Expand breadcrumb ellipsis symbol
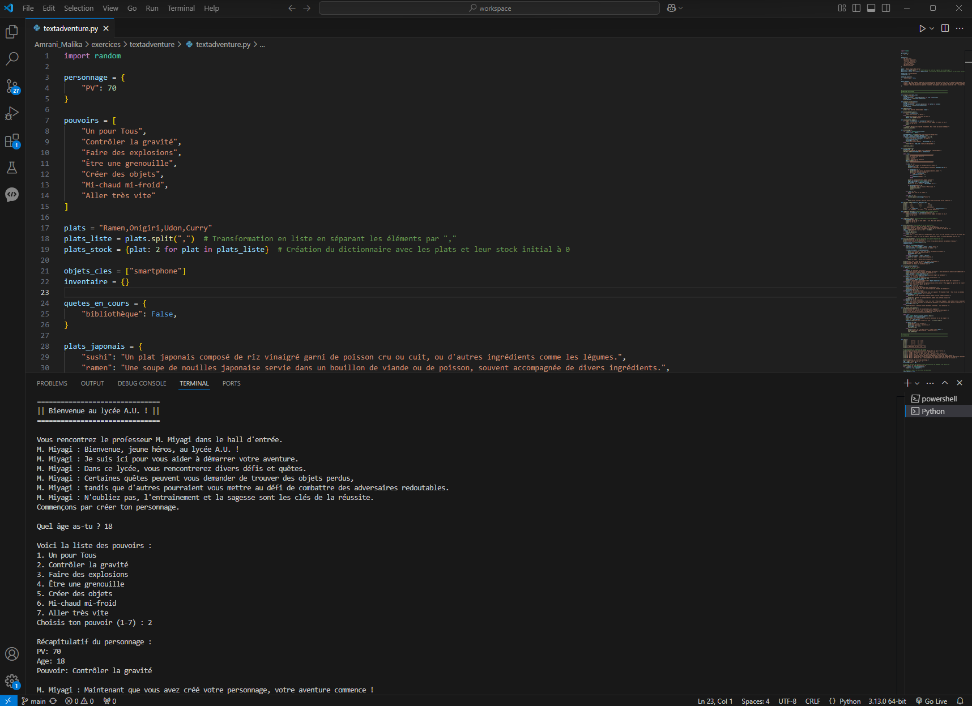 coord(262,44)
